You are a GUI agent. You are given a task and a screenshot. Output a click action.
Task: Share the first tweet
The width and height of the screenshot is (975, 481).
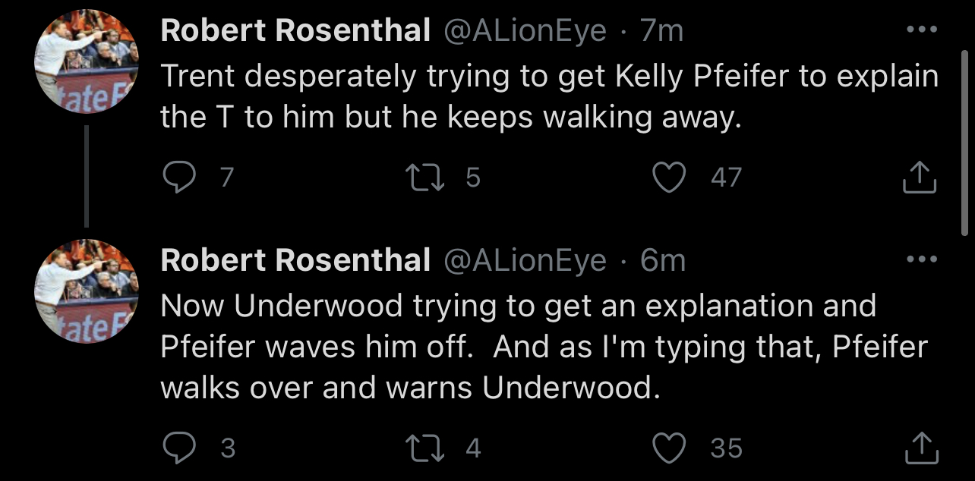pyautogui.click(x=920, y=178)
